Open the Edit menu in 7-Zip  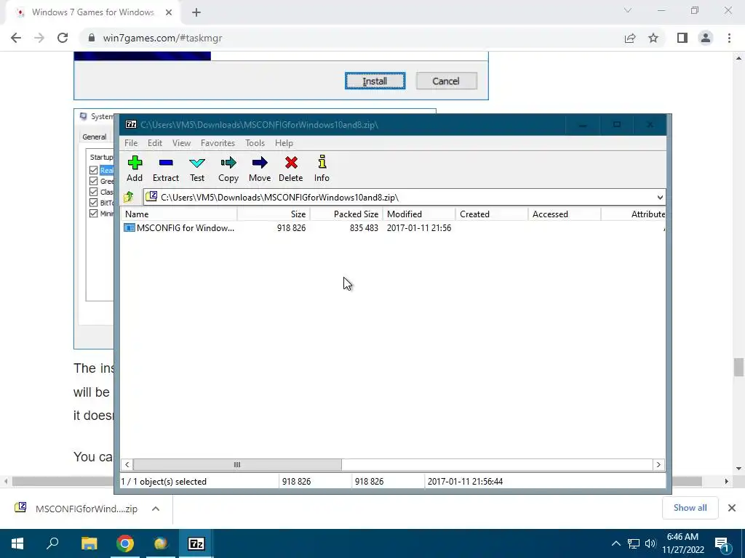[155, 143]
